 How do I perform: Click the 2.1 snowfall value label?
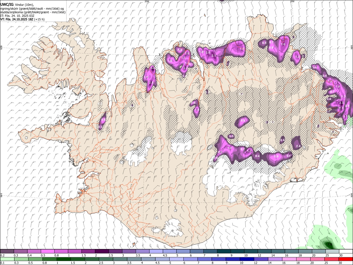coord(214,56)
